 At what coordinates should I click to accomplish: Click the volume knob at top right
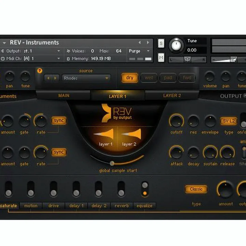[210, 77]
